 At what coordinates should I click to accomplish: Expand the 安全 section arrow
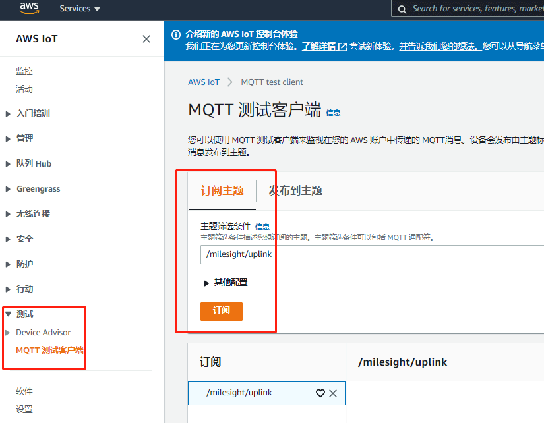coord(8,239)
